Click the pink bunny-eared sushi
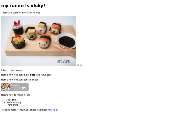The height and width of the screenshot is (131, 175). 18,27
